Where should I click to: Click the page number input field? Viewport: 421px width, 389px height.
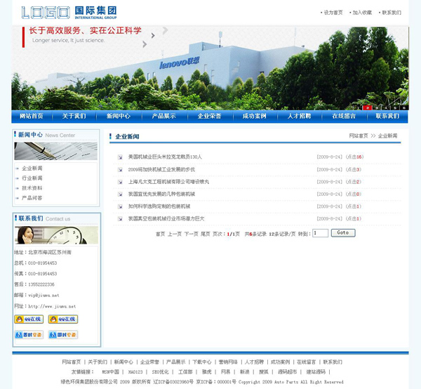pos(320,233)
